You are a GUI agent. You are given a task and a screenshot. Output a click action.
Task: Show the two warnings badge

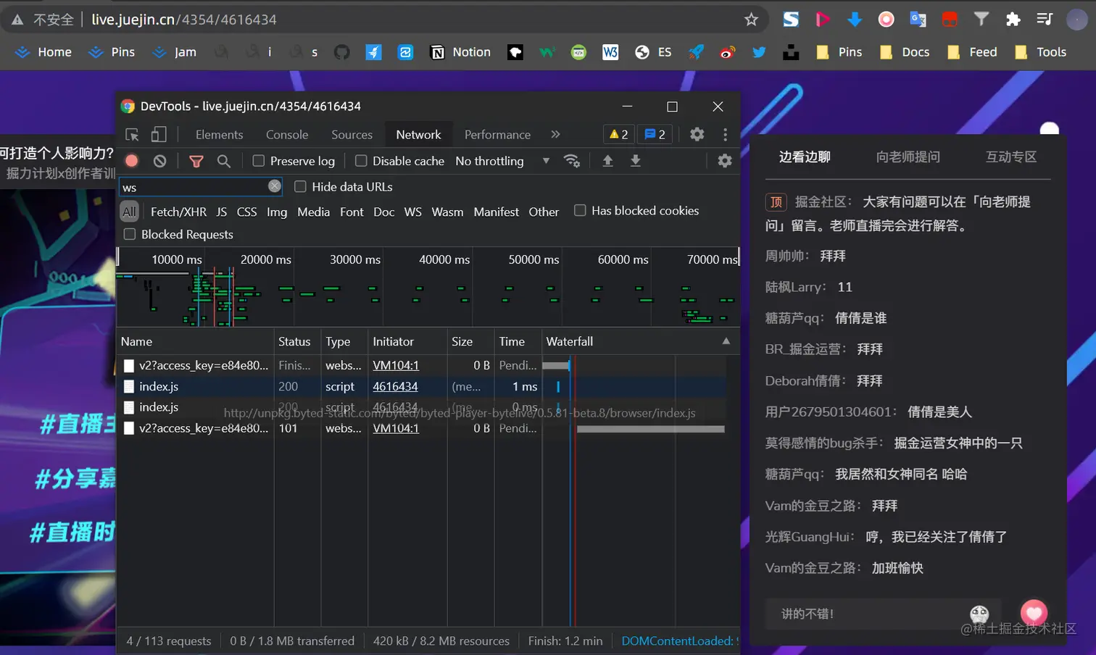tap(618, 134)
